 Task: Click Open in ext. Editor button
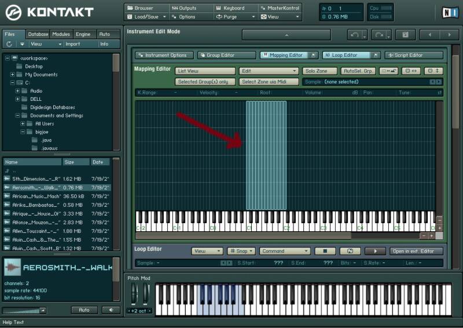pyautogui.click(x=416, y=251)
